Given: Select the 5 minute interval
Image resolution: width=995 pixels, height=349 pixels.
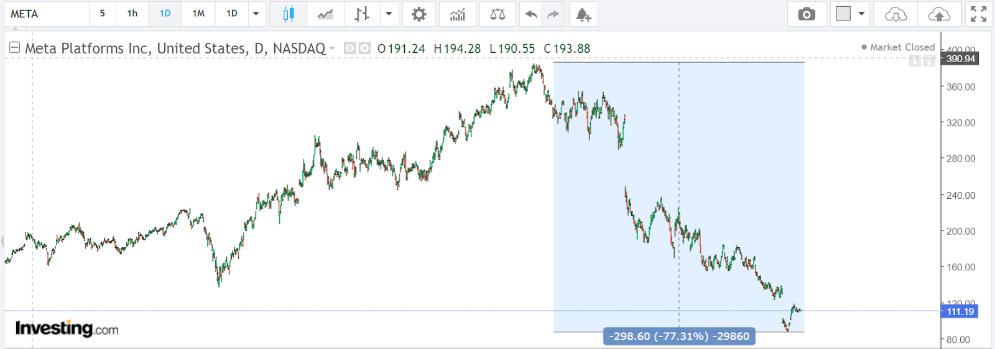Looking at the screenshot, I should click(103, 14).
